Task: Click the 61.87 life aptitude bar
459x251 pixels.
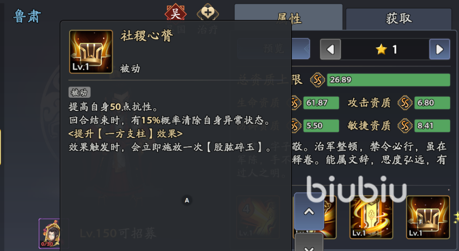Action: click(x=321, y=102)
